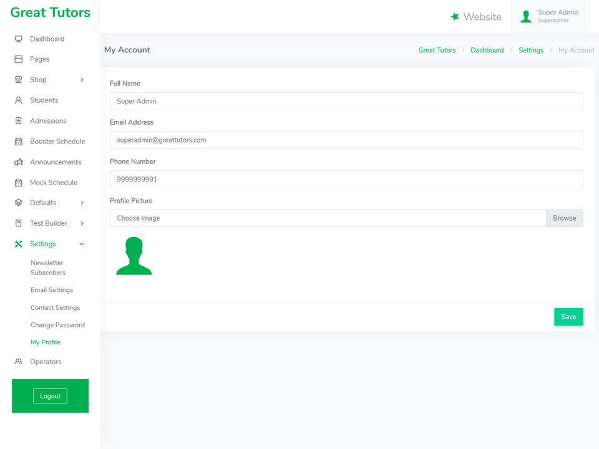Expand the Defaults submenu chevron
Screen dimensions: 599x449
click(x=82, y=203)
